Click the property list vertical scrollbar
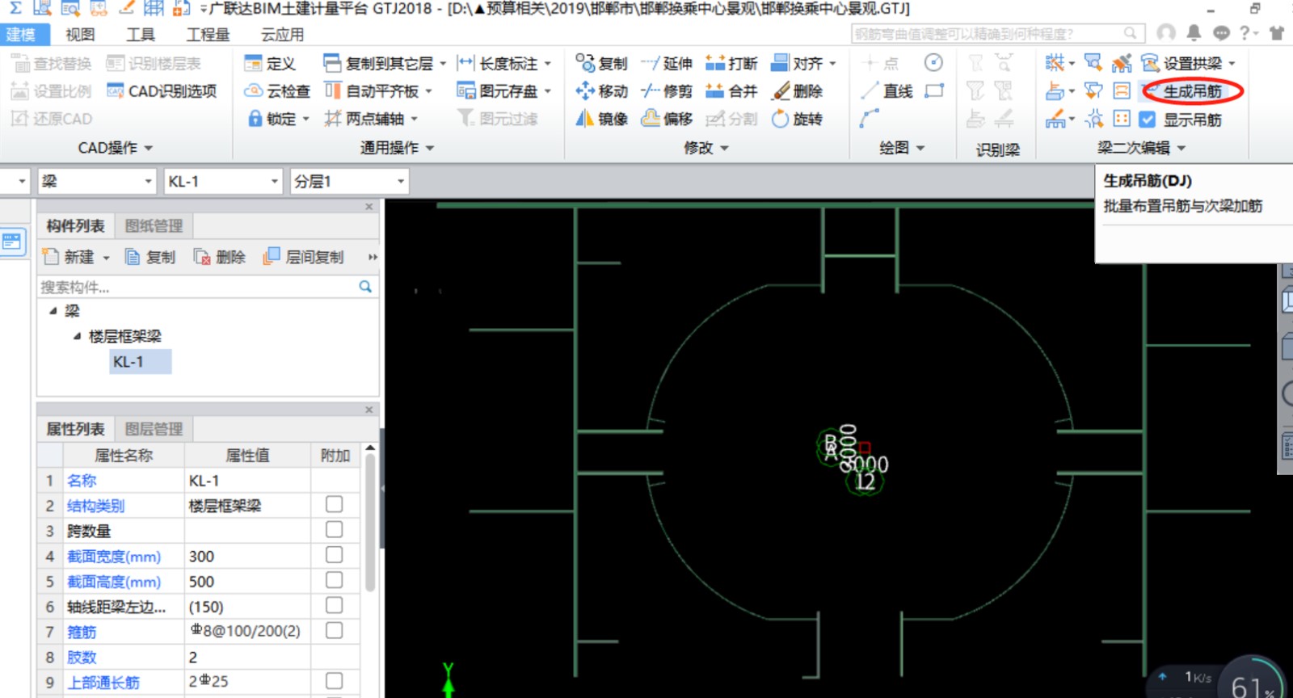 370,523
